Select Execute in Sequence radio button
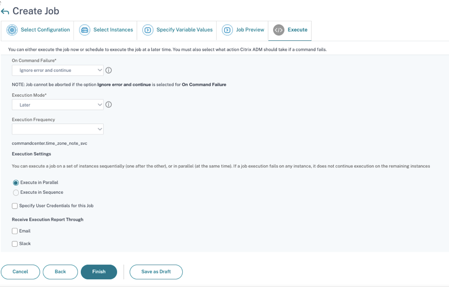This screenshot has height=287, width=449. [x=16, y=192]
